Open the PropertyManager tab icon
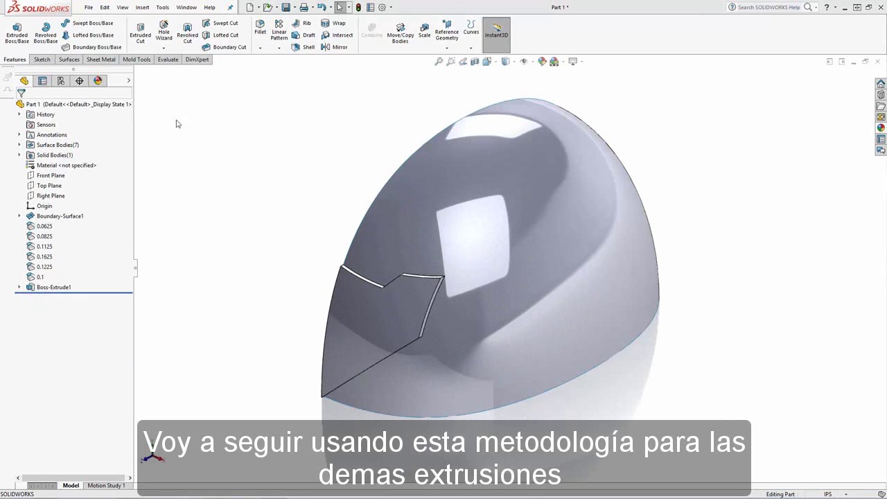Viewport: 887px width, 499px height. (x=42, y=81)
